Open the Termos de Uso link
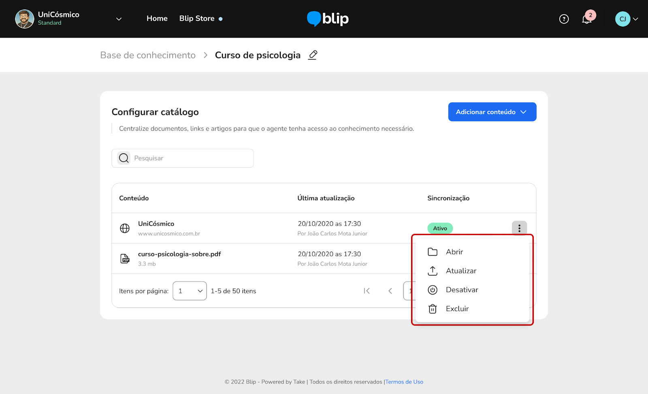The image size is (648, 394). pyautogui.click(x=404, y=382)
